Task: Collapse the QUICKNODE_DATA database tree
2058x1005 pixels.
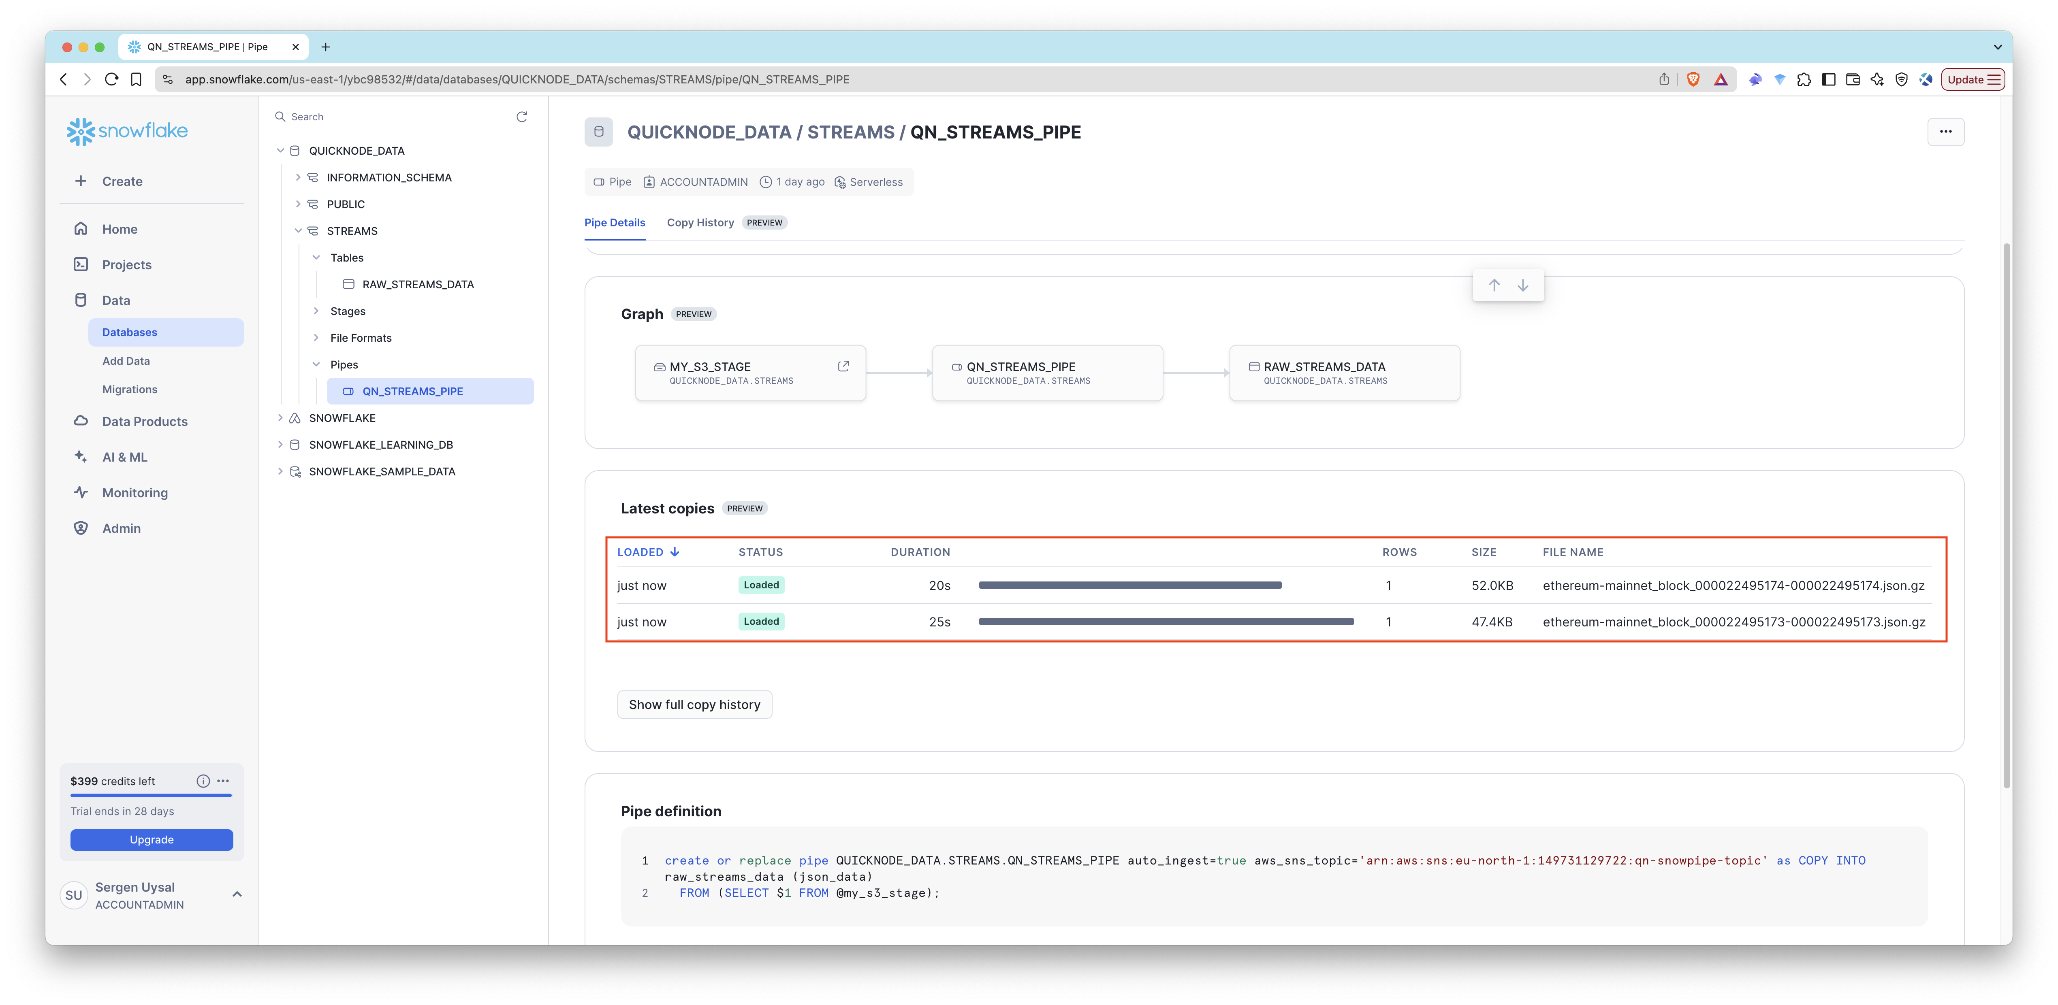Action: tap(280, 151)
